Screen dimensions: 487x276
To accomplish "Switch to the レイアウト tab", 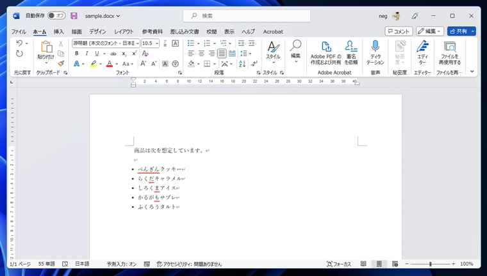I will tap(124, 31).
